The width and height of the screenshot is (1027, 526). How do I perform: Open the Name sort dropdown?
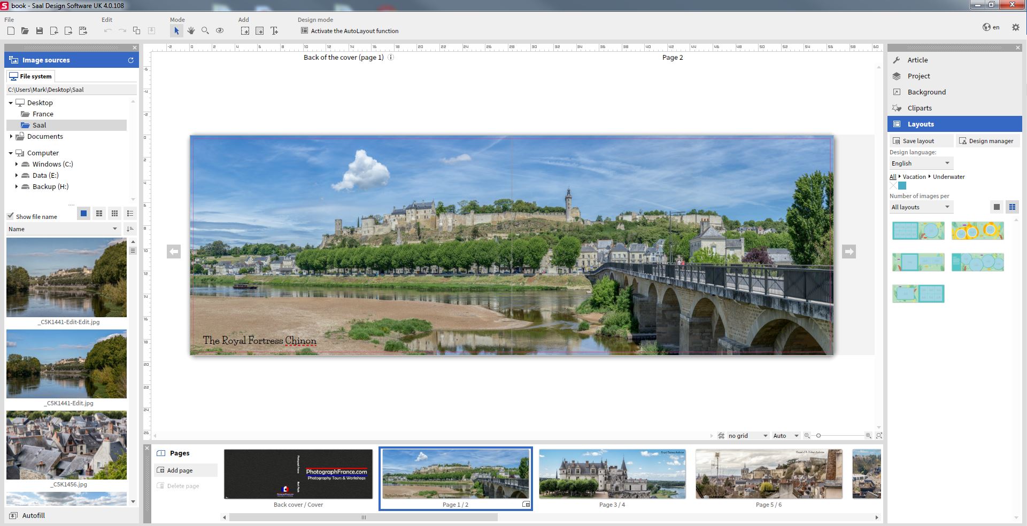coord(63,229)
